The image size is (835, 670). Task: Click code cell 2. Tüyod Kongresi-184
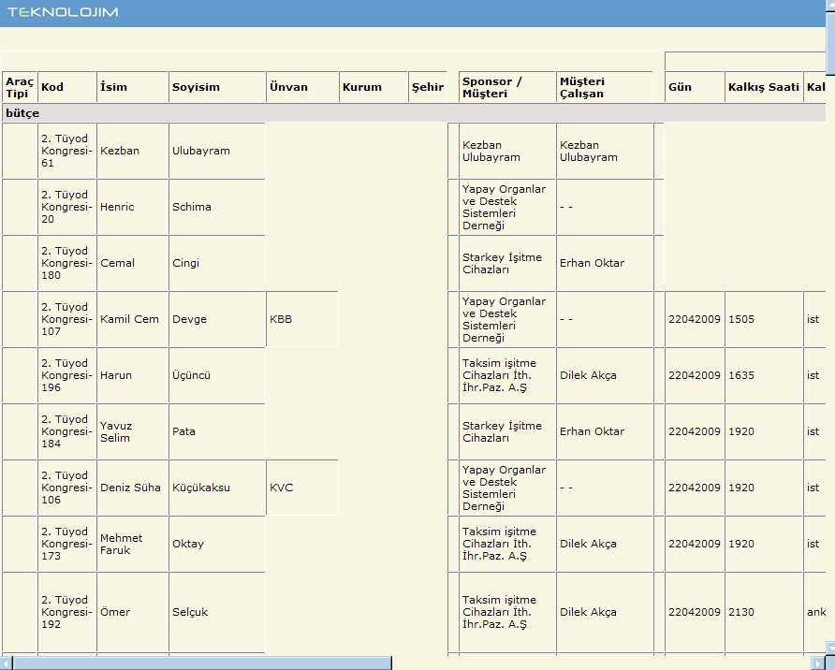(x=67, y=431)
